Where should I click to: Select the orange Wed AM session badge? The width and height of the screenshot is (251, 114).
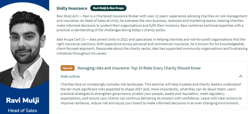(68, 68)
